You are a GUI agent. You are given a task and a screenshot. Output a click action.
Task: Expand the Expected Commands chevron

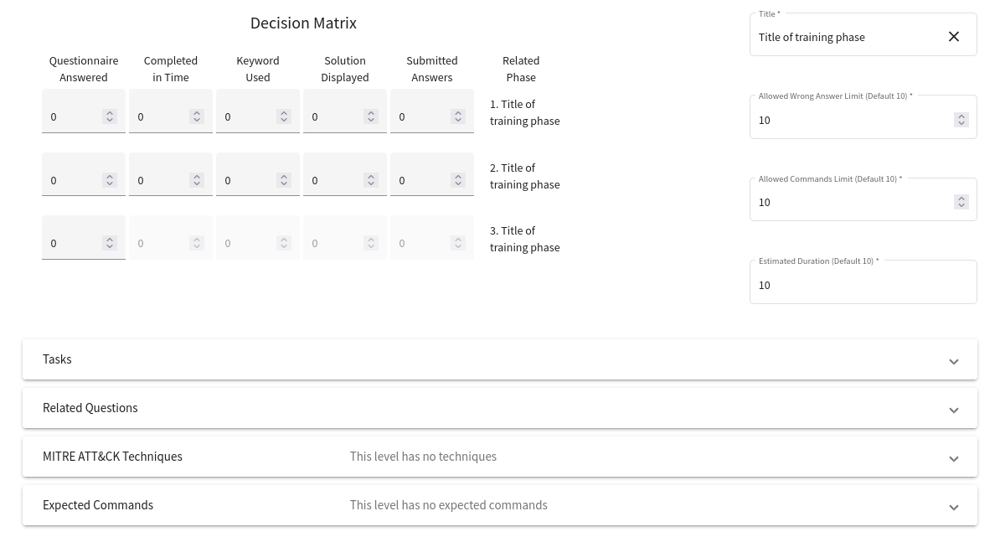click(953, 508)
